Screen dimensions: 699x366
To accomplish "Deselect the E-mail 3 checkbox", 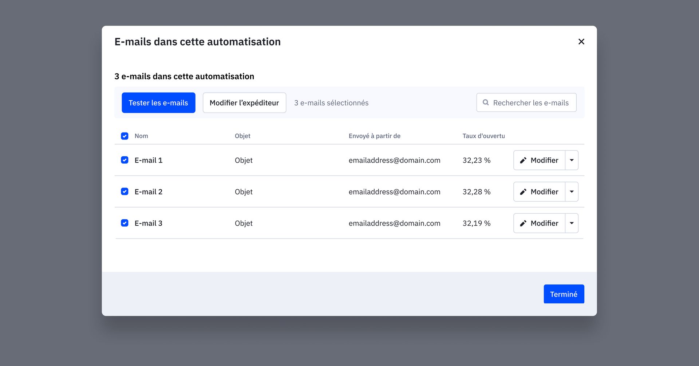I will 125,223.
